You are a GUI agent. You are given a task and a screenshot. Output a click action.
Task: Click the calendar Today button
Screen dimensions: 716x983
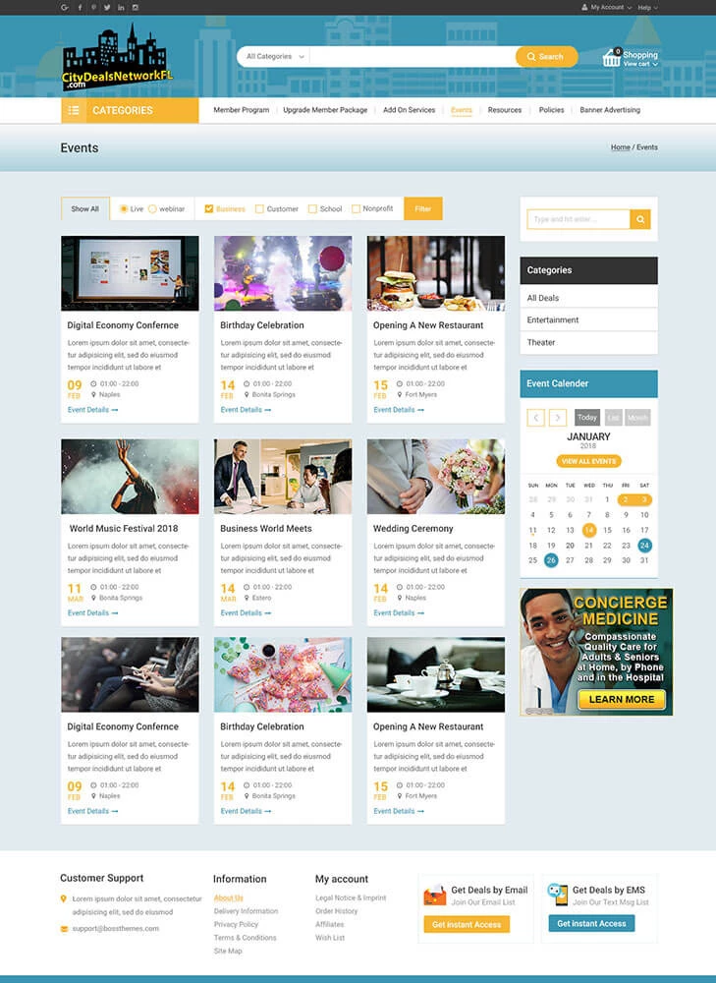click(x=587, y=418)
